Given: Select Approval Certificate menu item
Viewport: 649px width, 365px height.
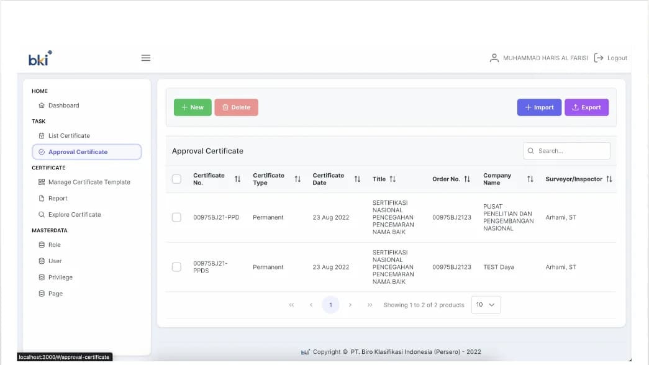Looking at the screenshot, I should tap(86, 152).
